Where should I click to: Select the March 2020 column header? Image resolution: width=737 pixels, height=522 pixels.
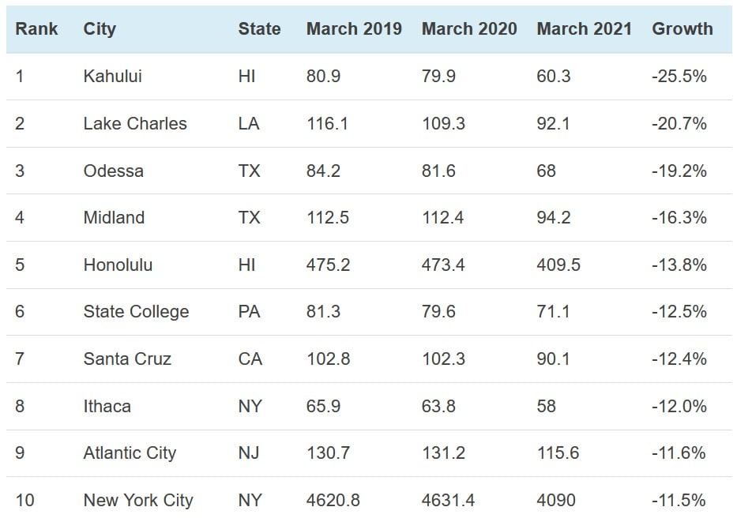(x=469, y=29)
